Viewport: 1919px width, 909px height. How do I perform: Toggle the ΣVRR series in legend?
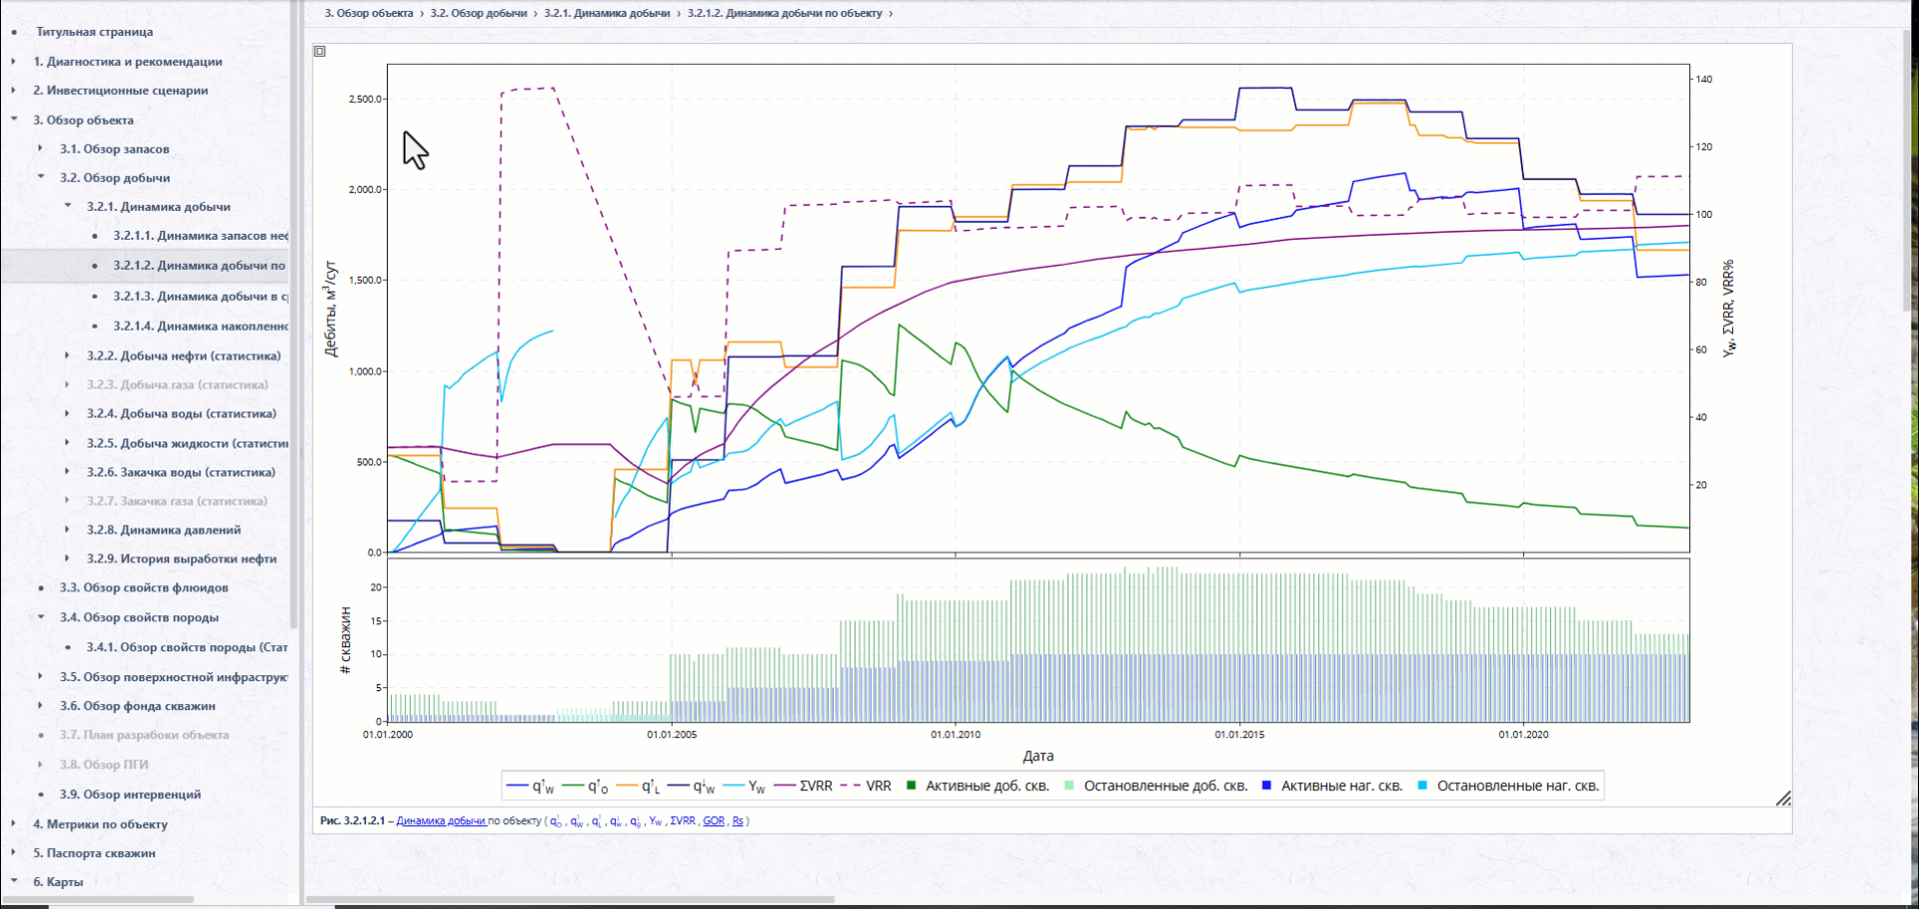coord(804,786)
